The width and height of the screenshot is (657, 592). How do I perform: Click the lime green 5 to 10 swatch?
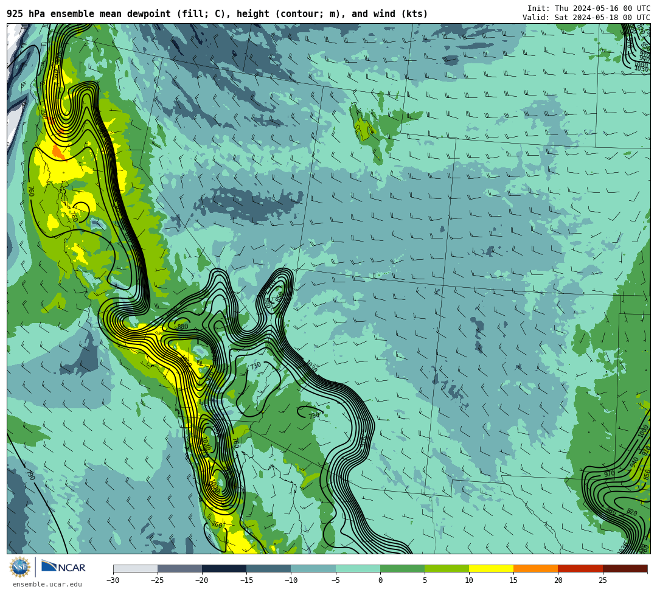[447, 568]
